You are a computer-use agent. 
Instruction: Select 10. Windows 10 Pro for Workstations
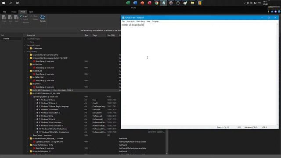point(53,129)
